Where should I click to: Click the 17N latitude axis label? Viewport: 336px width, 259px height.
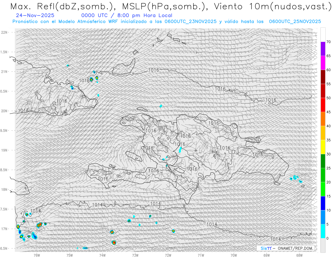point(4,229)
